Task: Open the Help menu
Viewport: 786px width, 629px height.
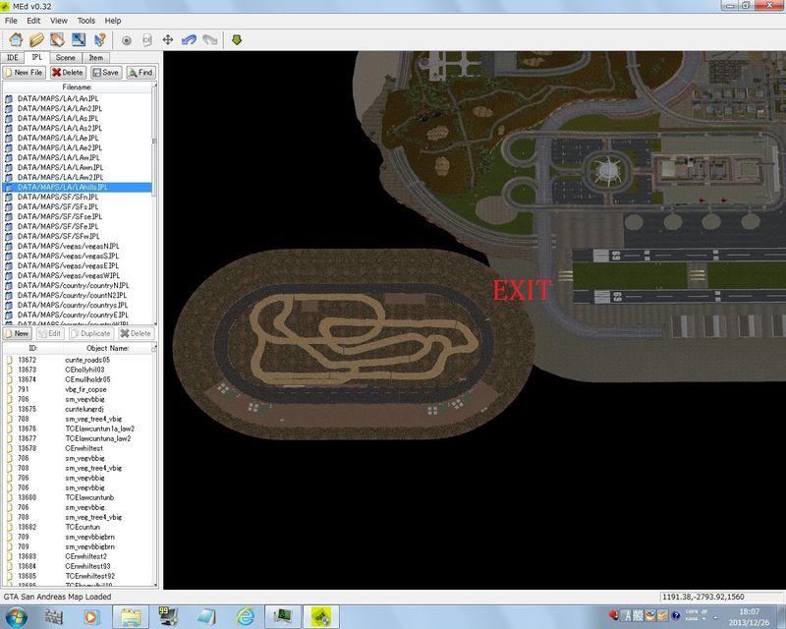Action: coord(113,21)
